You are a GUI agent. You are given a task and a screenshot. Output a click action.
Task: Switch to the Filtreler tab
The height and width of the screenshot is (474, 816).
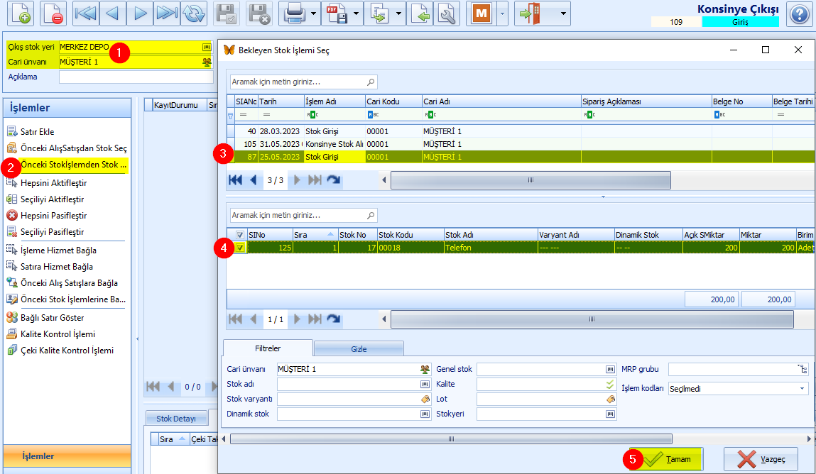coord(268,348)
